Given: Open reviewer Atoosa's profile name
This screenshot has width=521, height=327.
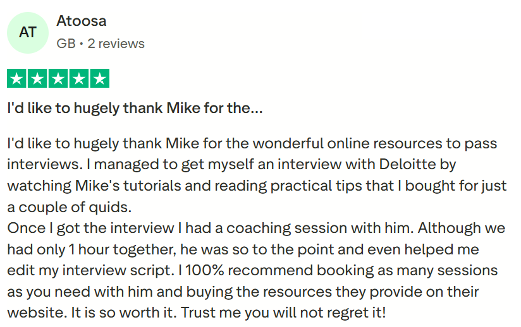Looking at the screenshot, I should point(82,21).
